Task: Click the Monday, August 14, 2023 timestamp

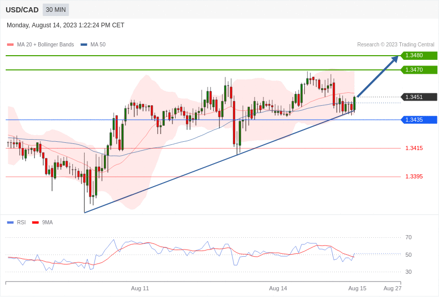Action: click(x=66, y=25)
